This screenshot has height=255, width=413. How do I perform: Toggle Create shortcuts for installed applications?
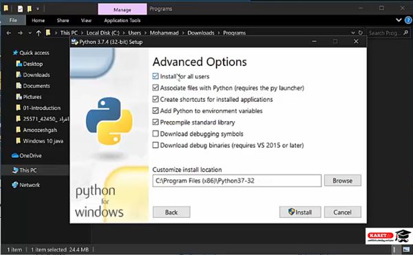(x=156, y=99)
